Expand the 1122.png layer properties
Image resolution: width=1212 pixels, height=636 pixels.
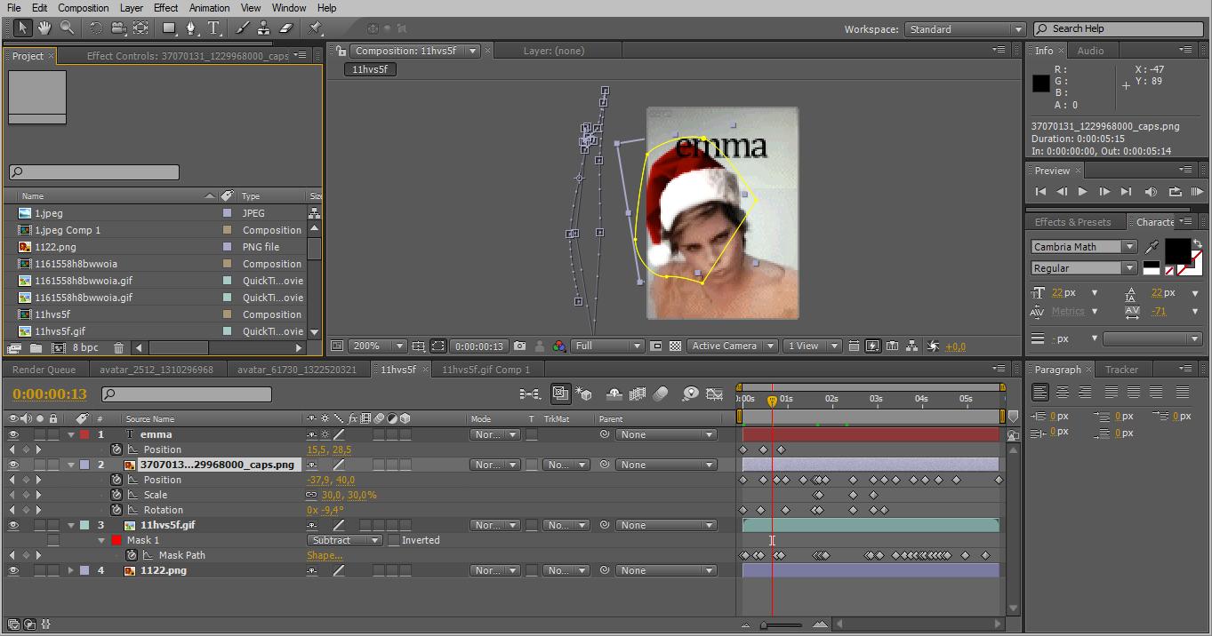(x=71, y=571)
